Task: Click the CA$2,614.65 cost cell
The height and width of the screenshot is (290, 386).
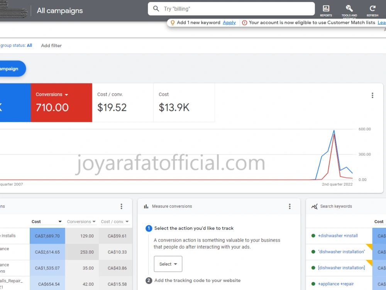Action: [47, 252]
